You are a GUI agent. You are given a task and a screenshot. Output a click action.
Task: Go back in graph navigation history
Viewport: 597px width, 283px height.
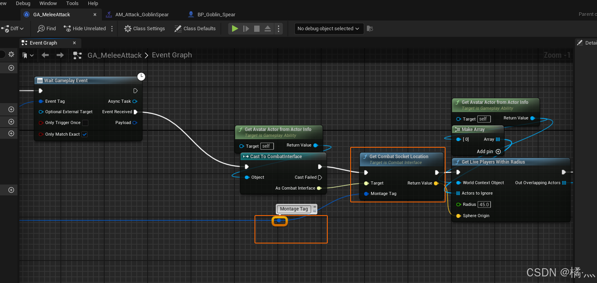pyautogui.click(x=45, y=55)
